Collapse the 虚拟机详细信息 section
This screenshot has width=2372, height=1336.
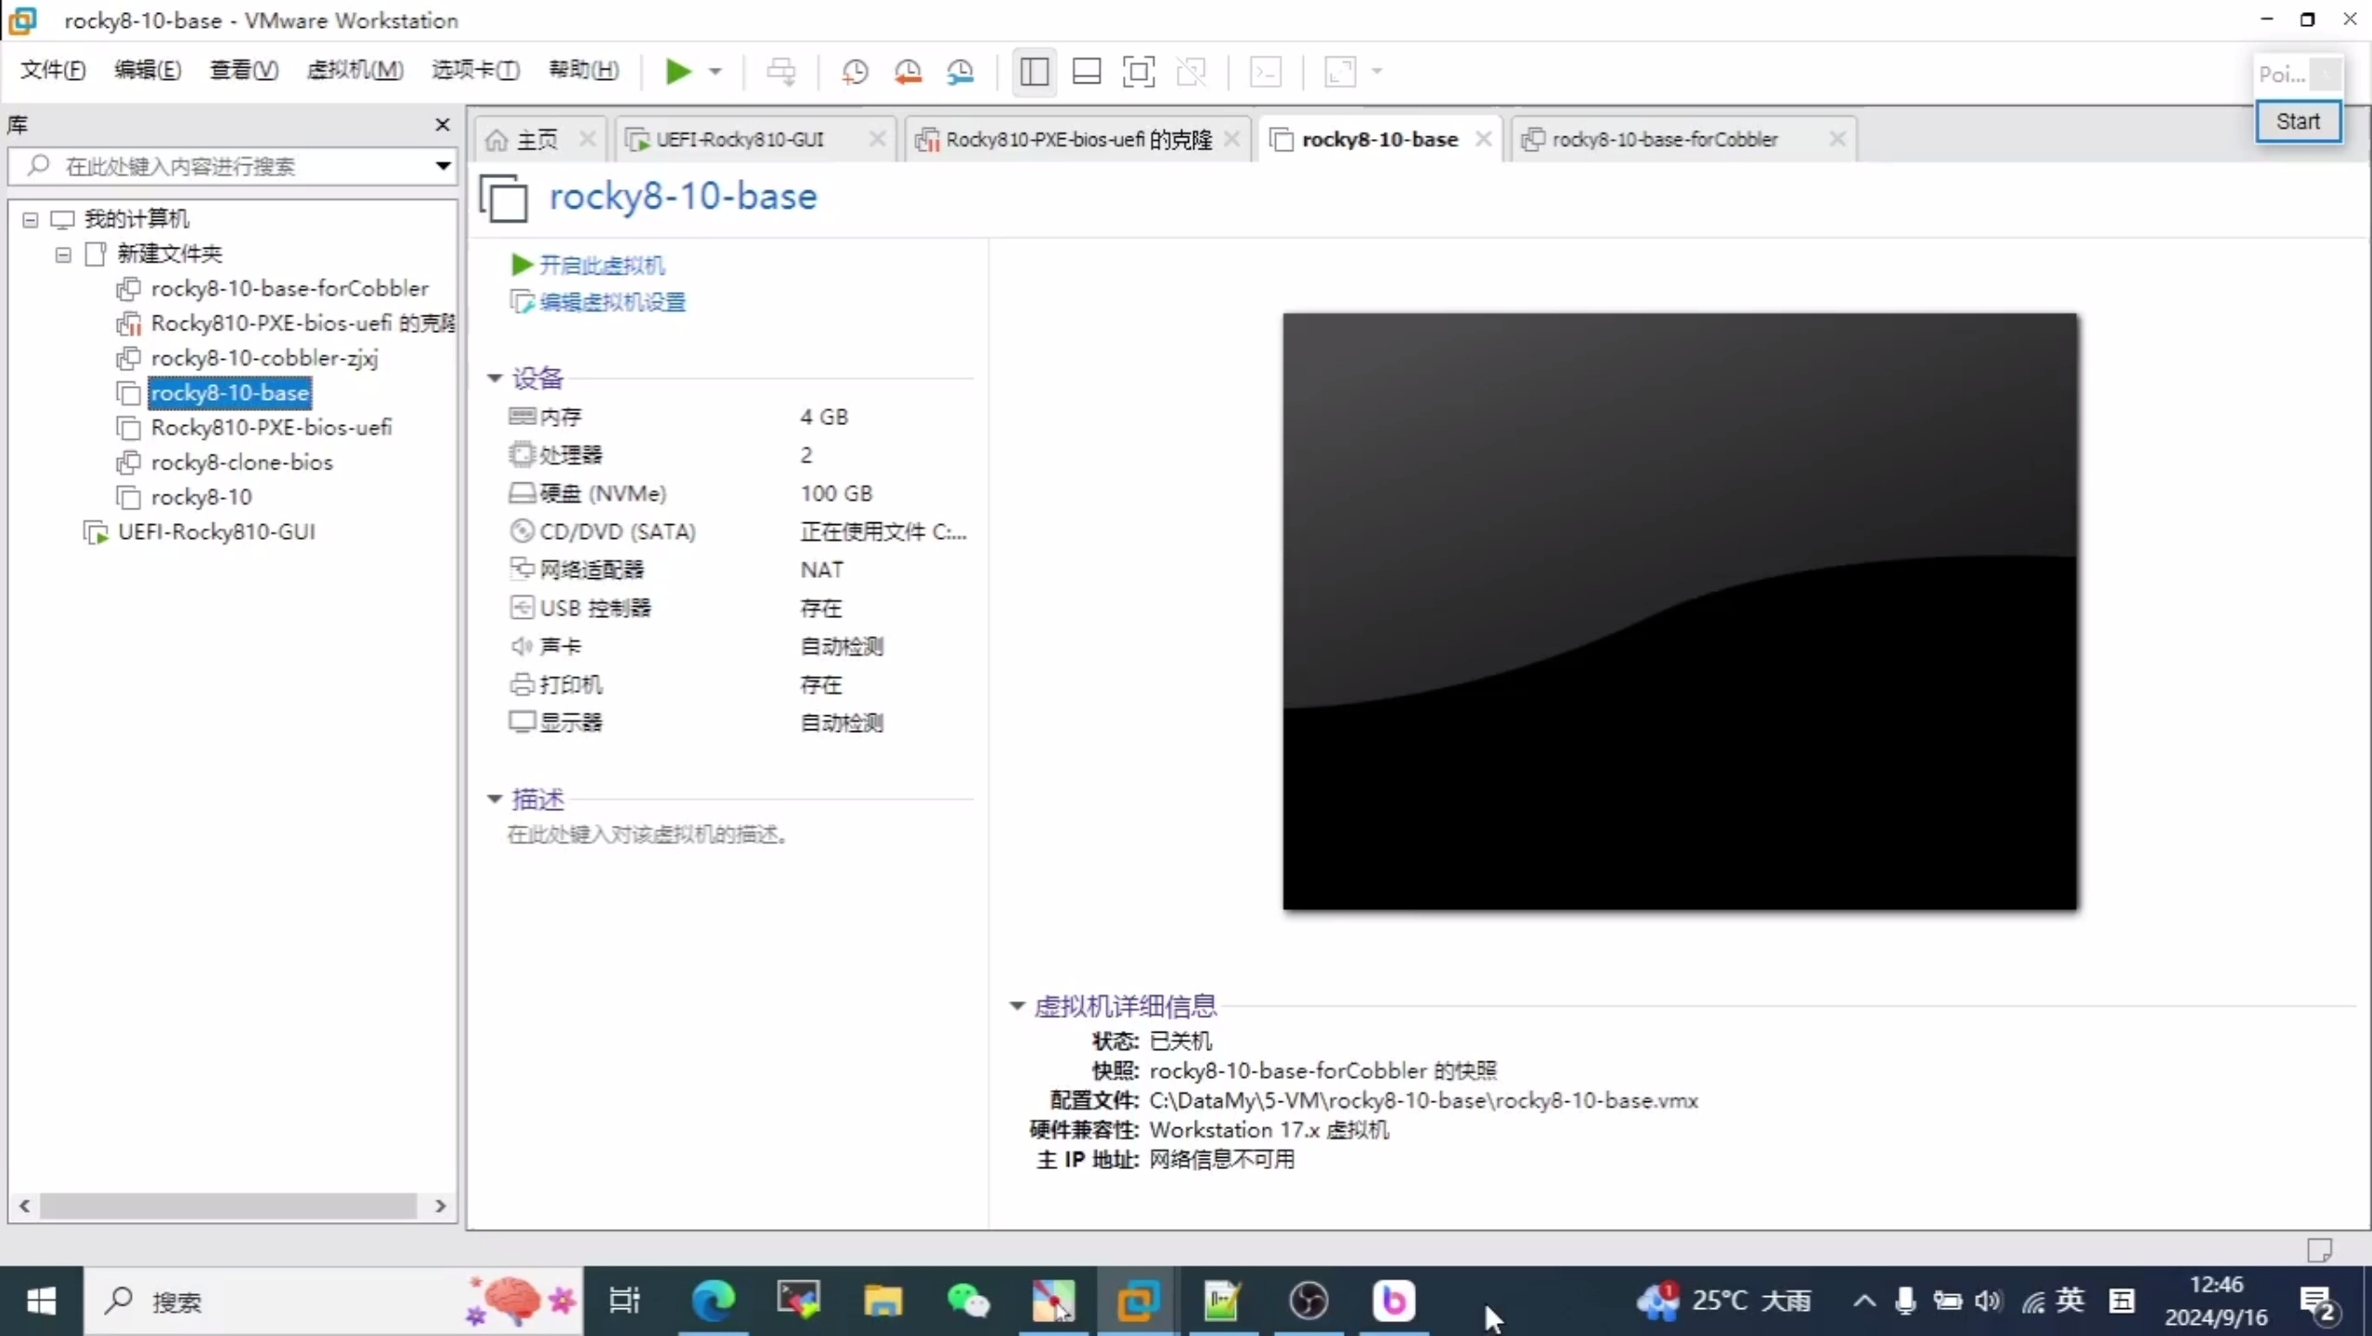pyautogui.click(x=1015, y=1006)
